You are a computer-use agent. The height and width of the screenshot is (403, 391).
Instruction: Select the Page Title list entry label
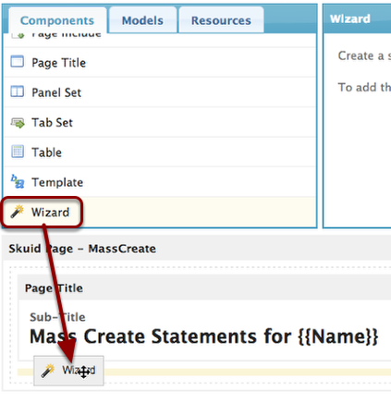coord(59,63)
